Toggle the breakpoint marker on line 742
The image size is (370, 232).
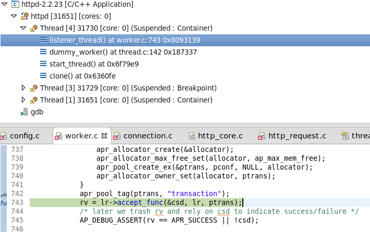(x=4, y=194)
